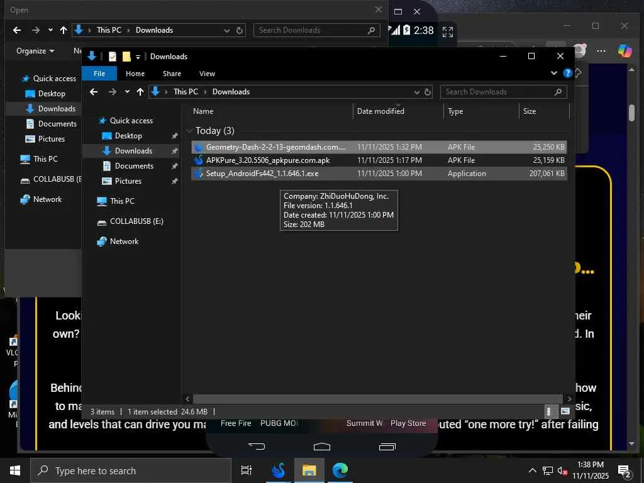Open recent locations dropdown in Open dialog
This screenshot has height=483, width=644.
tap(50, 30)
